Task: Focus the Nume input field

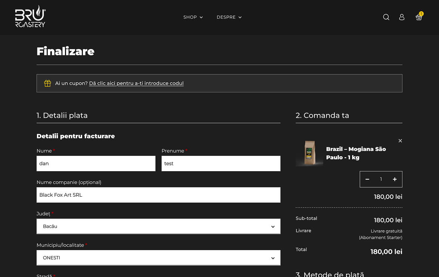Action: pyautogui.click(x=96, y=164)
